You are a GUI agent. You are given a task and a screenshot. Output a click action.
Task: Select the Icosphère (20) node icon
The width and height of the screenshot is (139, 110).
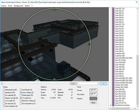point(113,54)
